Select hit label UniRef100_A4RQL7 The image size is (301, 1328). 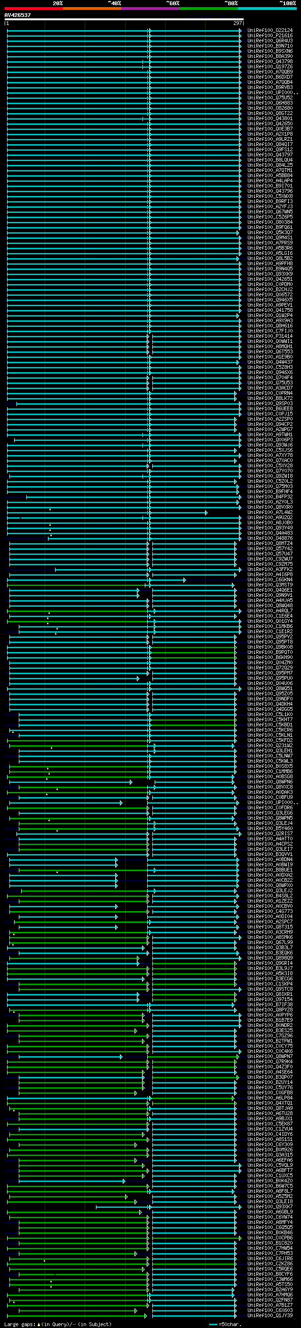[270, 611]
